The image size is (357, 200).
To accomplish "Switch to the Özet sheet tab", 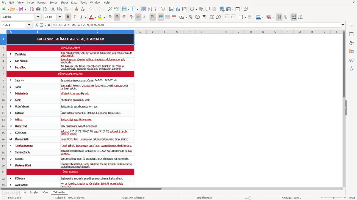I will click(46, 192).
